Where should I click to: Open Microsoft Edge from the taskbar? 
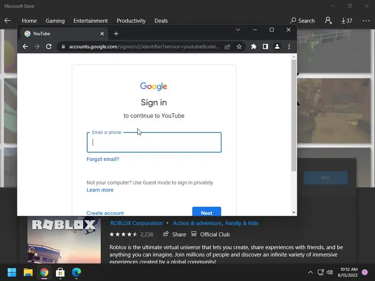pos(77,272)
